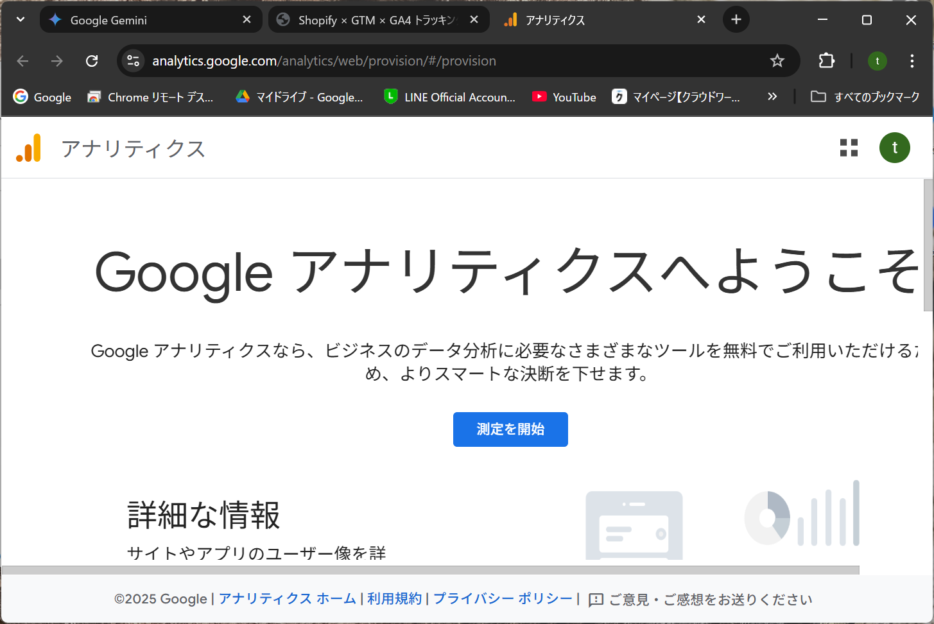The image size is (934, 624).
Task: Open site information icon in address bar
Action: pos(133,61)
